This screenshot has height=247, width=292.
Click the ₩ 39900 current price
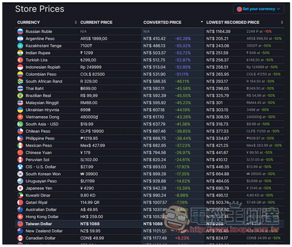click(x=89, y=174)
